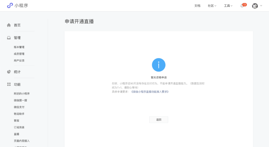Click the 统计 pie chart icon

(9, 72)
